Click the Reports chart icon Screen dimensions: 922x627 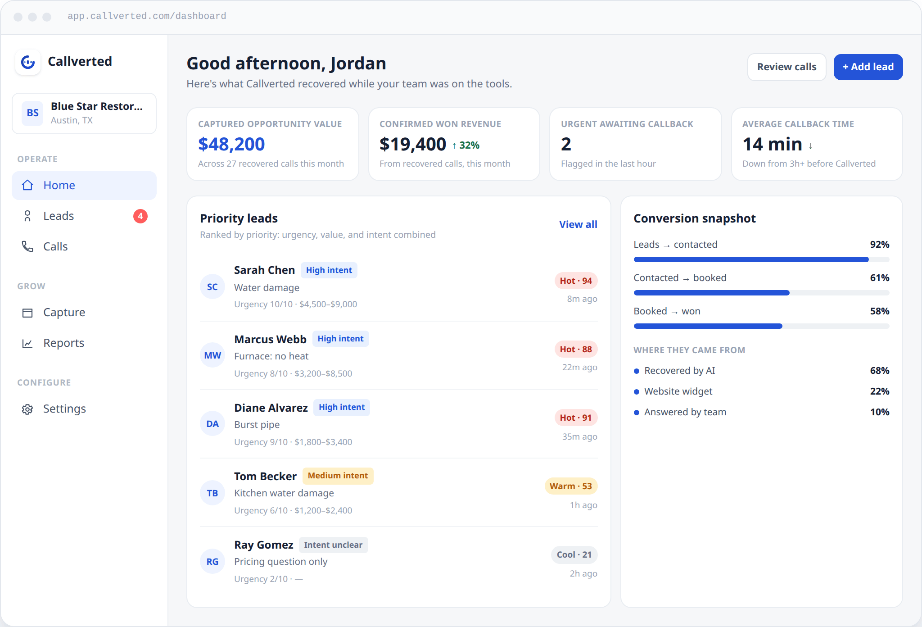click(x=27, y=343)
